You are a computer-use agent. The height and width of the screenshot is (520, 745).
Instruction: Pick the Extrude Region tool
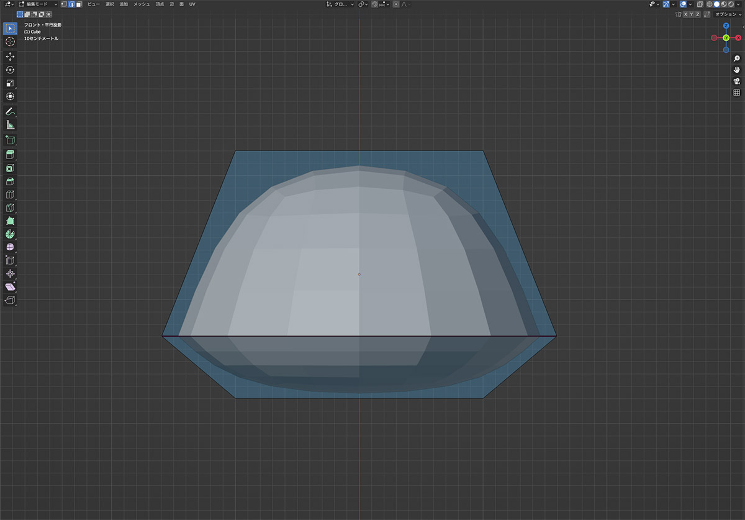(x=10, y=154)
